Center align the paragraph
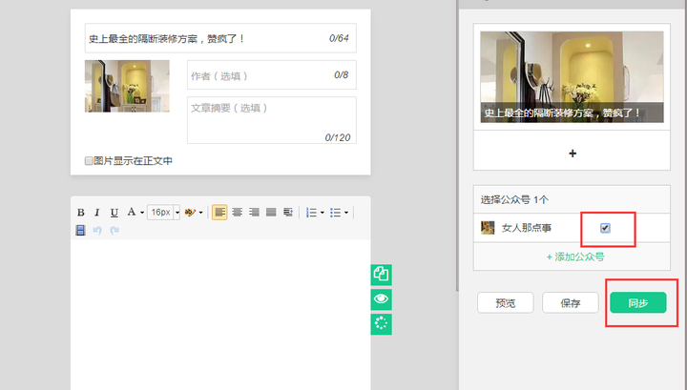Viewport: 687px width, 390px height. [237, 213]
